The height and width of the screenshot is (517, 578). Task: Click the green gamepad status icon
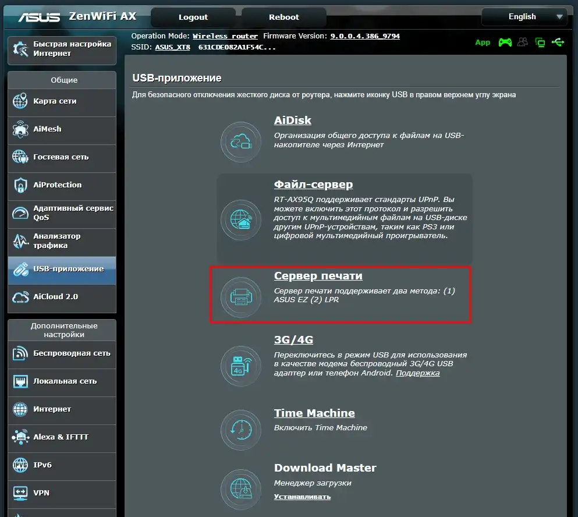click(505, 43)
